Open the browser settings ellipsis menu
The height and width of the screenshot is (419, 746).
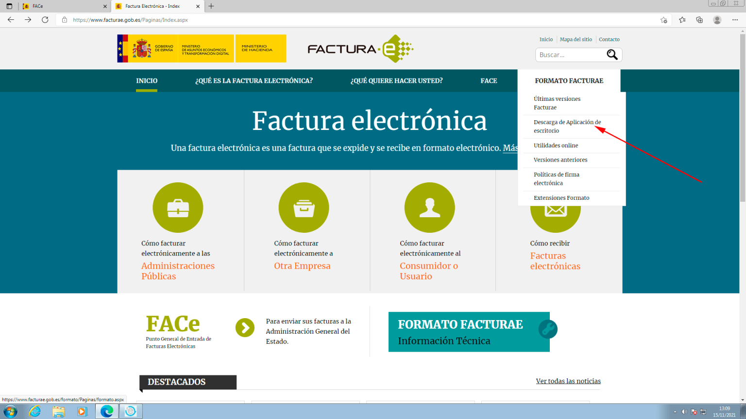click(735, 20)
